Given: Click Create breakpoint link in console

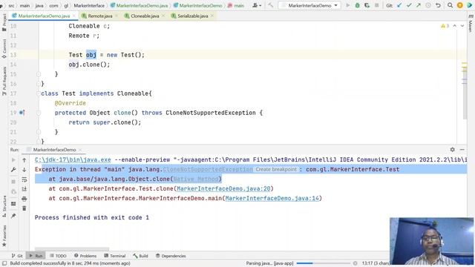Looking at the screenshot, I should 276,169.
